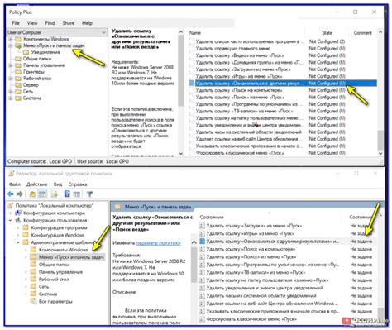Click the blue help book toolbar icon

(67, 194)
